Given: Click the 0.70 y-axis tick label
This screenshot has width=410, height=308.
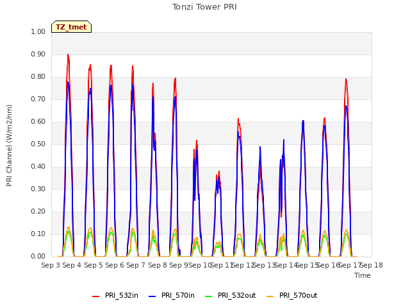Looking at the screenshot, I should click(x=38, y=99).
